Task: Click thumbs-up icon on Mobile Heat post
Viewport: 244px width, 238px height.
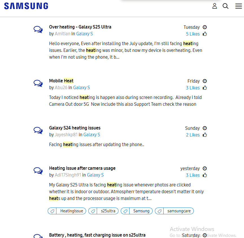Action: (205, 88)
